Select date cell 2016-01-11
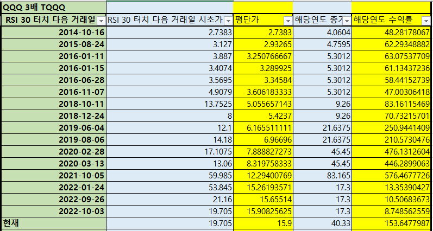The width and height of the screenshot is (433, 231). [x=54, y=56]
